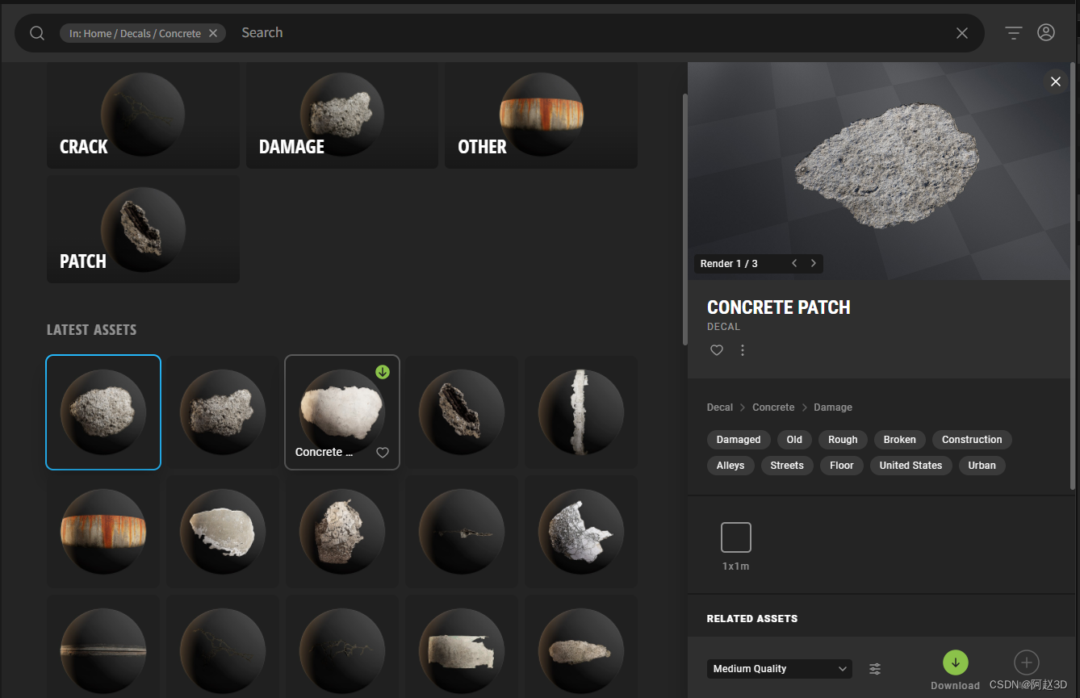Click the green Download button
1080x698 pixels.
click(x=955, y=662)
